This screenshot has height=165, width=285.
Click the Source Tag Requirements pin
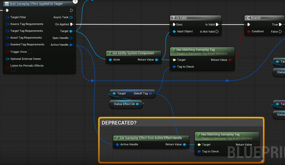(7, 24)
